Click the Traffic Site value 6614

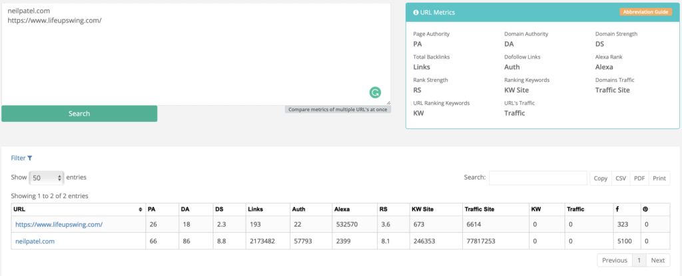point(474,225)
